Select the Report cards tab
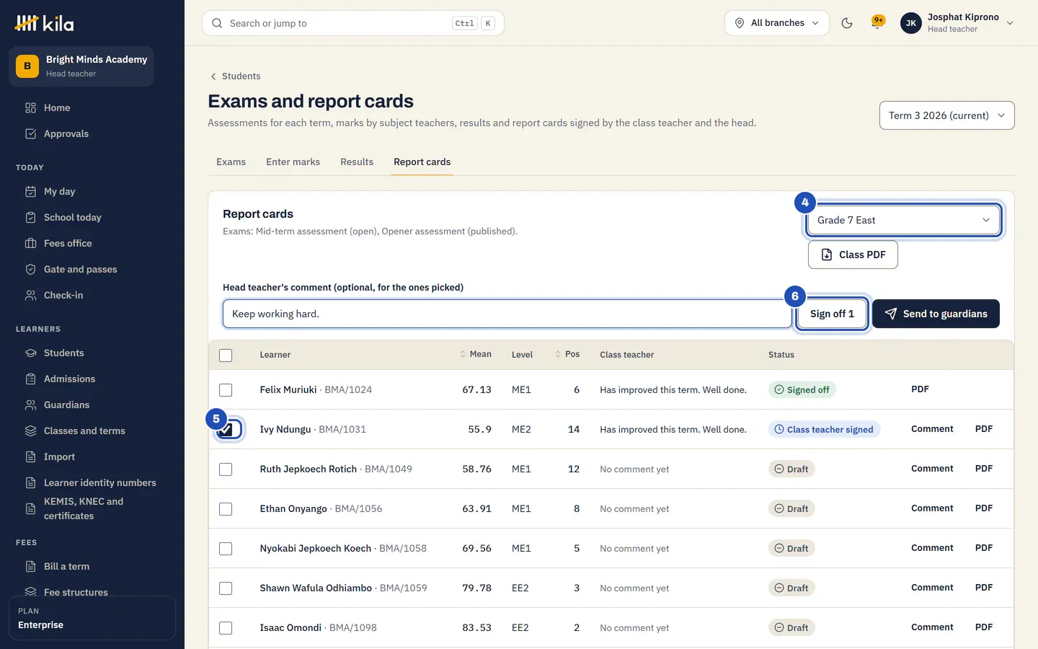Viewport: 1038px width, 649px height. tap(422, 162)
